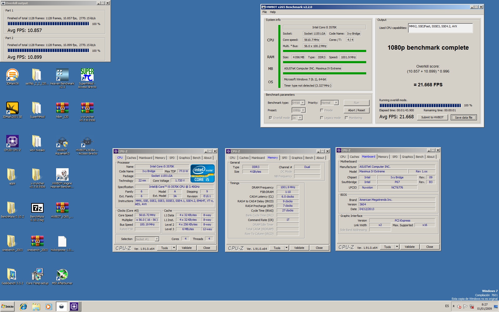Click the Save data file button
This screenshot has width=499, height=312.
tap(463, 117)
